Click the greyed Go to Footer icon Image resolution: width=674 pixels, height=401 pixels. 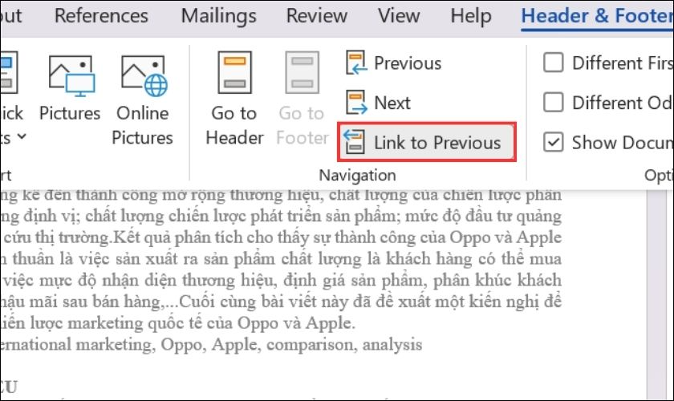tap(302, 73)
